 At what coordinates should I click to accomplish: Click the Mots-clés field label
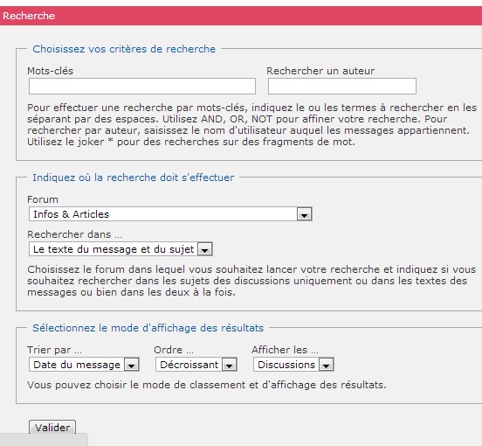pyautogui.click(x=51, y=71)
